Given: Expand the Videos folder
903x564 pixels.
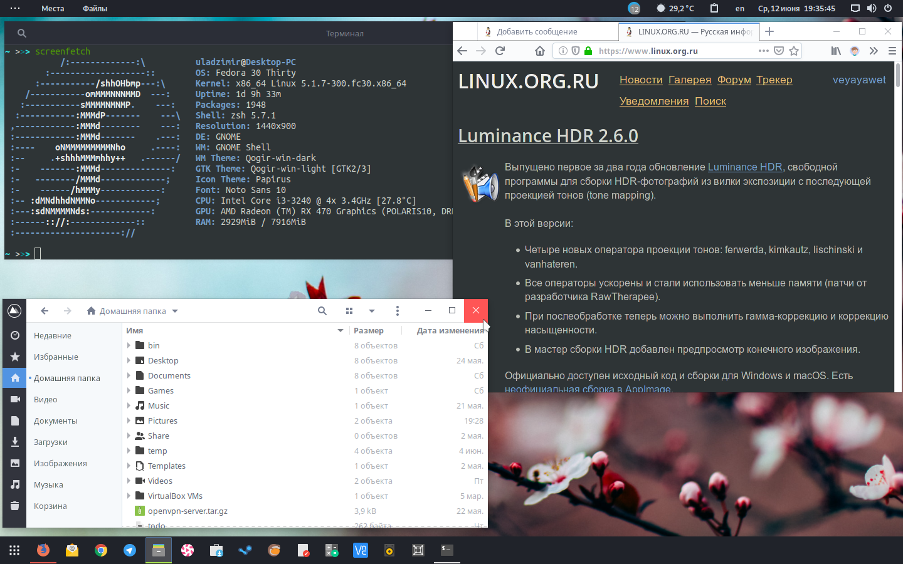Looking at the screenshot, I should [x=129, y=481].
